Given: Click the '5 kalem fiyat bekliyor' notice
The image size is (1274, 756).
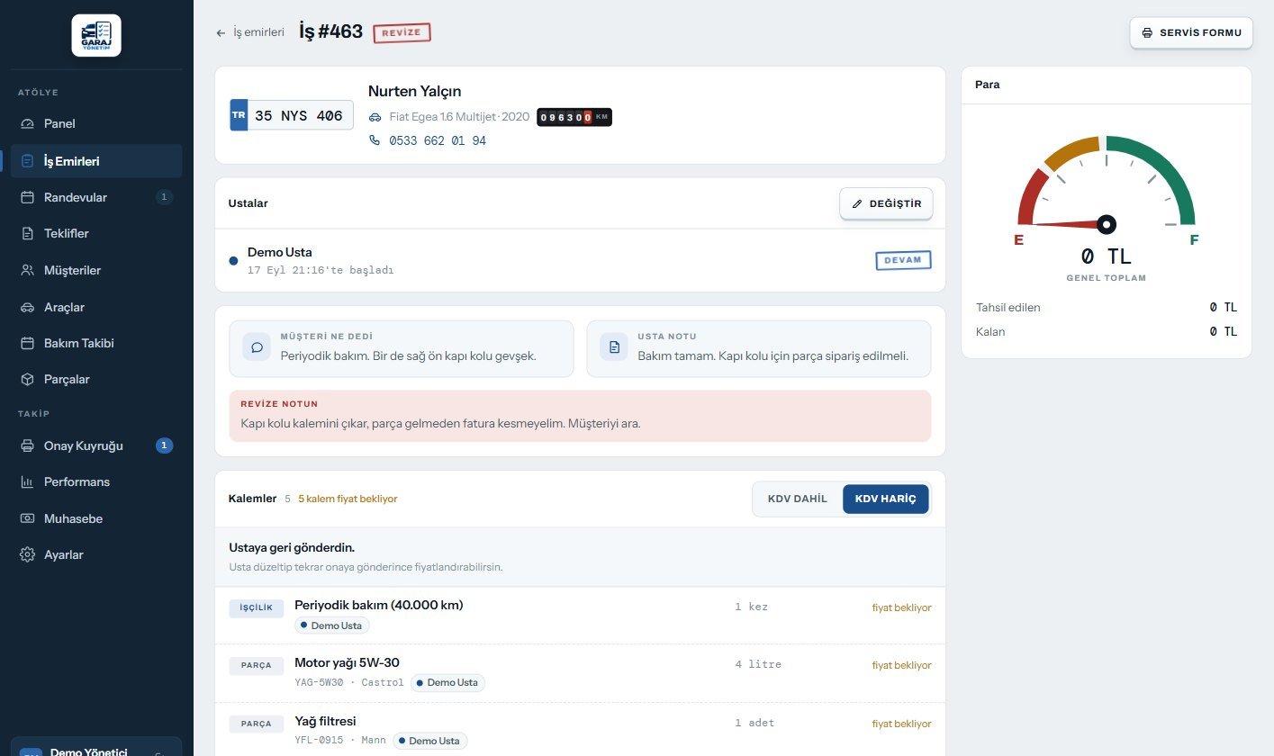Looking at the screenshot, I should (348, 499).
